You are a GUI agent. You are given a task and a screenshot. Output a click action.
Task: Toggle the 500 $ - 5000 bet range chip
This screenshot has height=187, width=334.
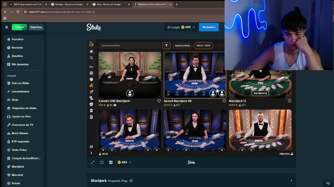click(x=204, y=45)
